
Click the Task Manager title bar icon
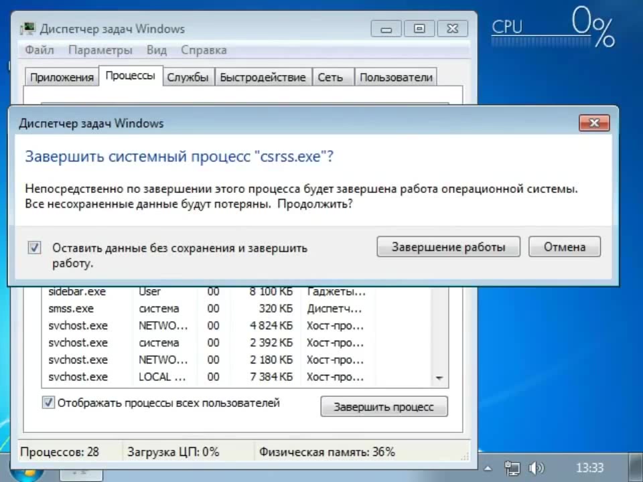(x=28, y=29)
